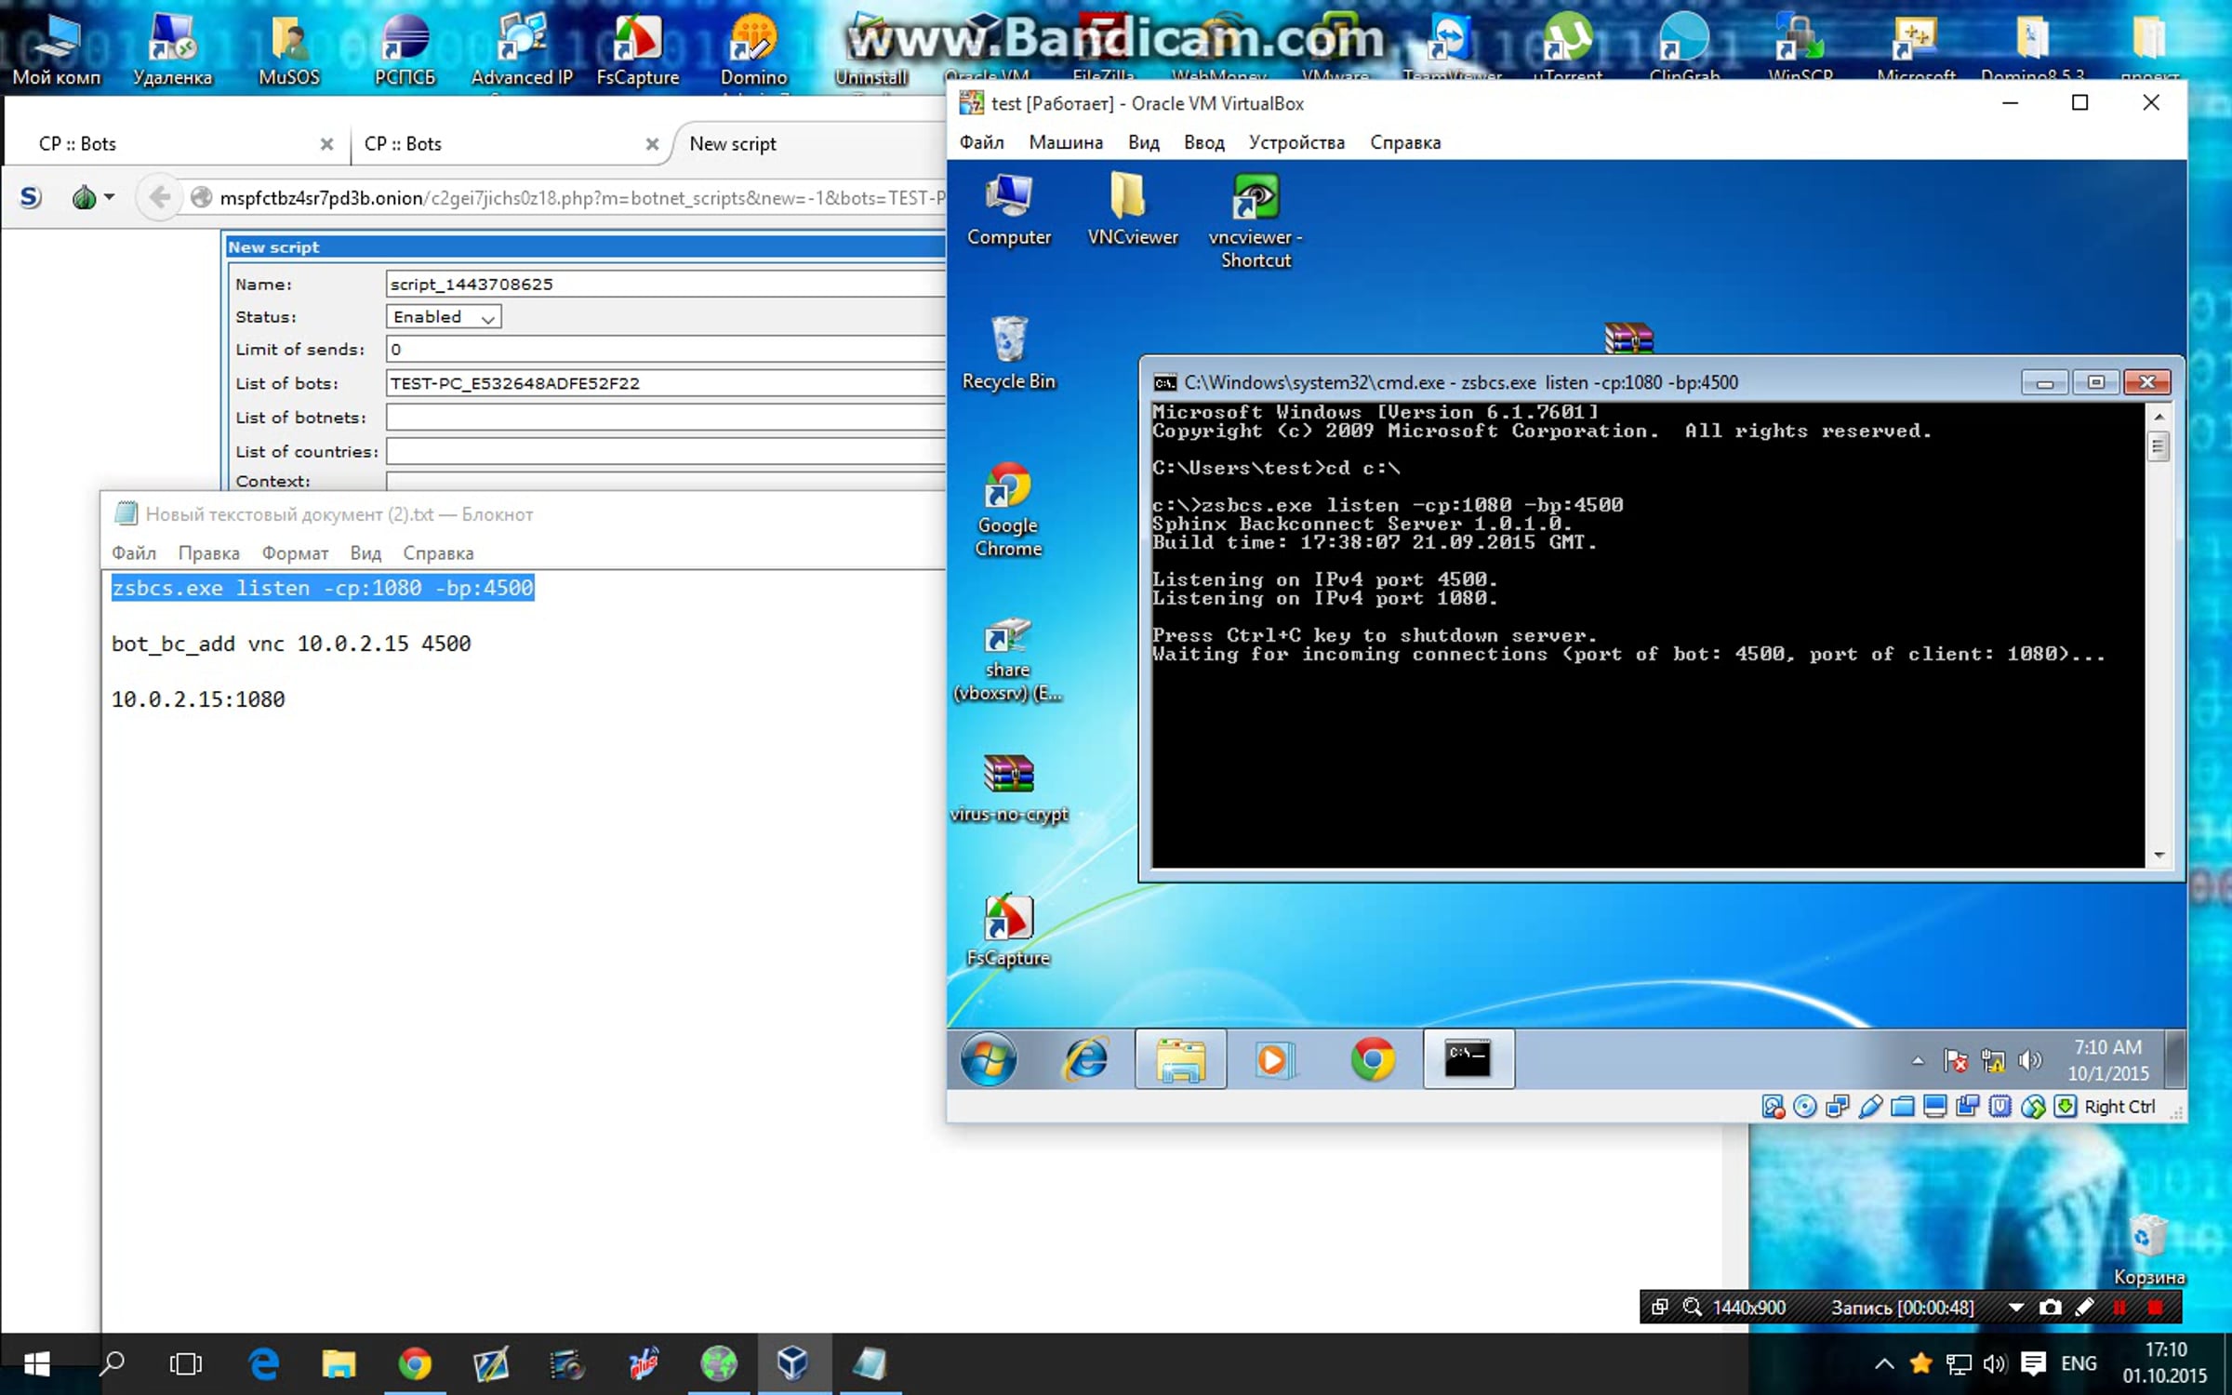Viewport: 2232px width, 1395px height.
Task: Open the Машина menu in VirtualBox
Action: pyautogui.click(x=1066, y=142)
